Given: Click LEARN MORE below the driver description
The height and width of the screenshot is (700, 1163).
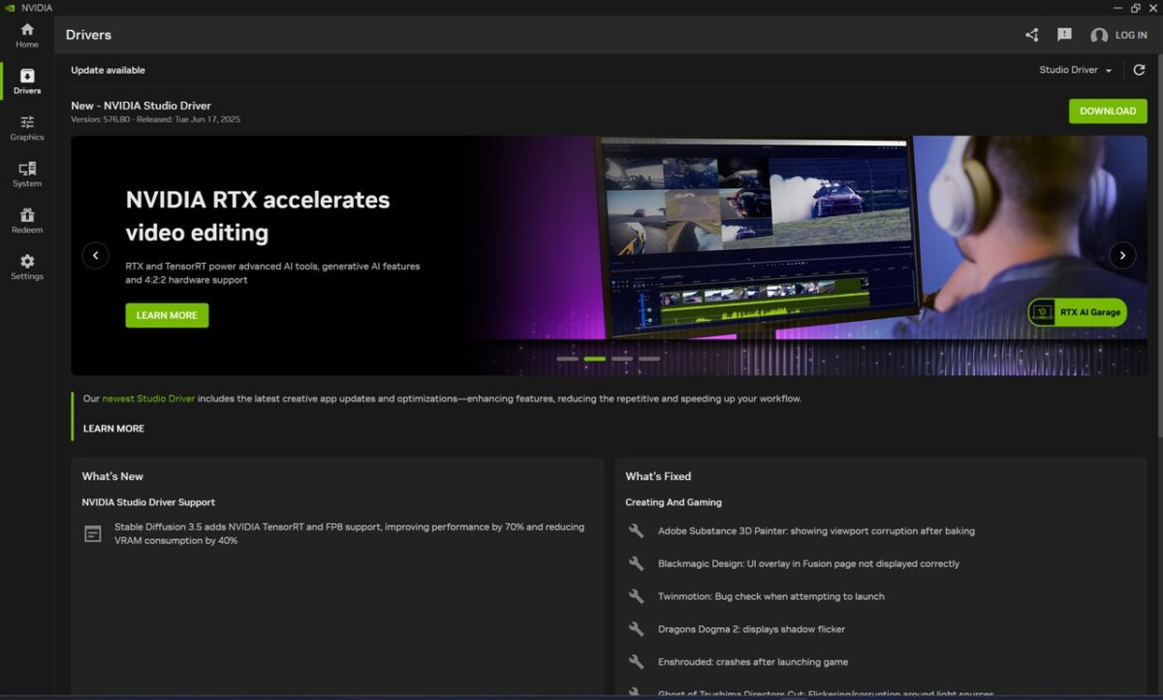Looking at the screenshot, I should tap(113, 429).
